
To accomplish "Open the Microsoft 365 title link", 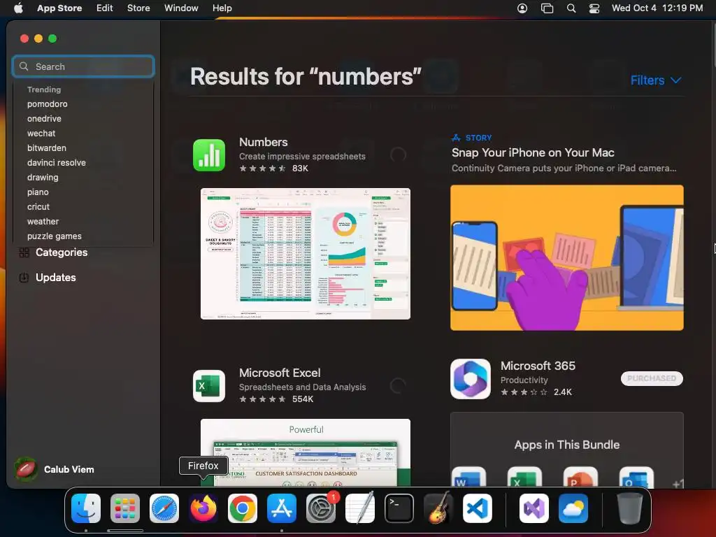I will click(538, 366).
